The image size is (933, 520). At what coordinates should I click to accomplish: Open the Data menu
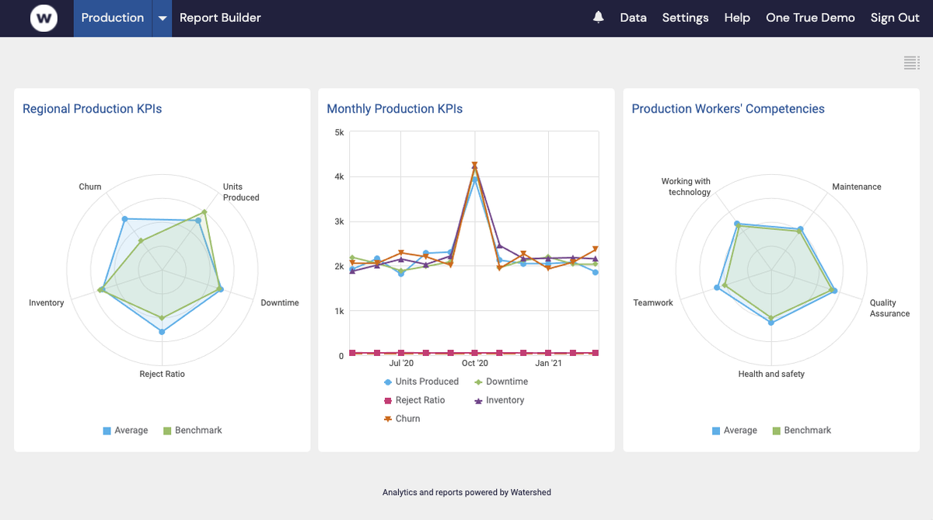coord(633,17)
